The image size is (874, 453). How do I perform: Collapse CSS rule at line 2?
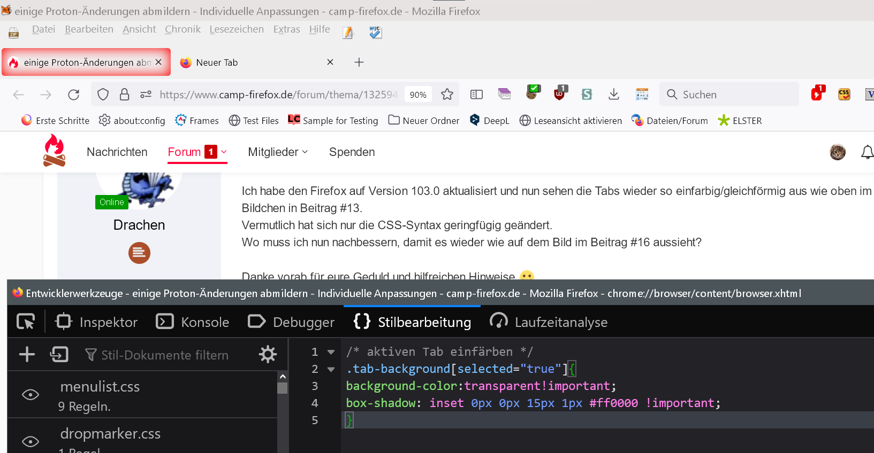click(x=331, y=369)
